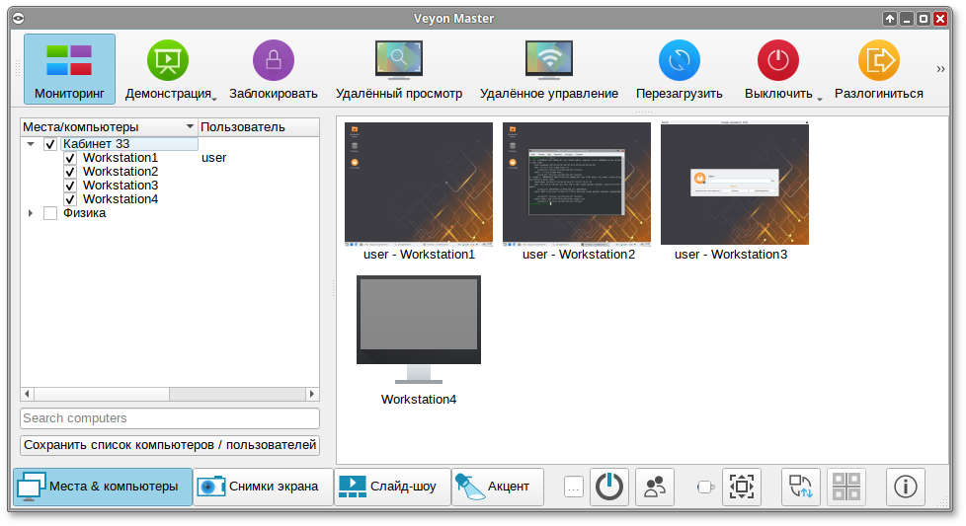Viewport: 966px width, 526px height.
Task: Click the powered-on computers filter icon
Action: pos(609,487)
